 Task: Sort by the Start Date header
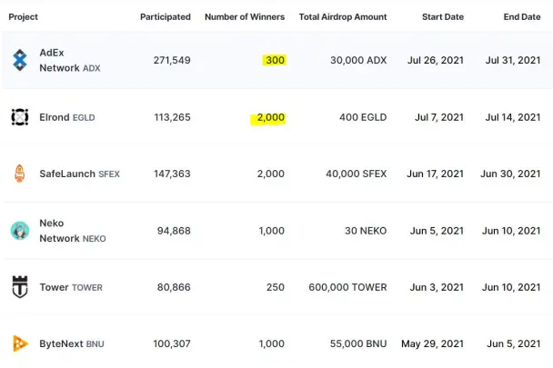pos(443,17)
